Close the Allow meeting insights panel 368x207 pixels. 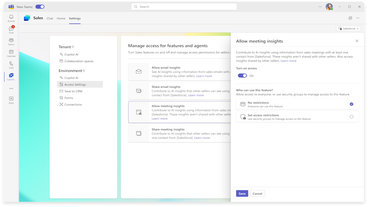[x=357, y=41]
